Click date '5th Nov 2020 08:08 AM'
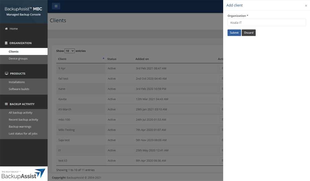Image resolution: width=310 pixels, height=181 pixels. [x=151, y=140]
